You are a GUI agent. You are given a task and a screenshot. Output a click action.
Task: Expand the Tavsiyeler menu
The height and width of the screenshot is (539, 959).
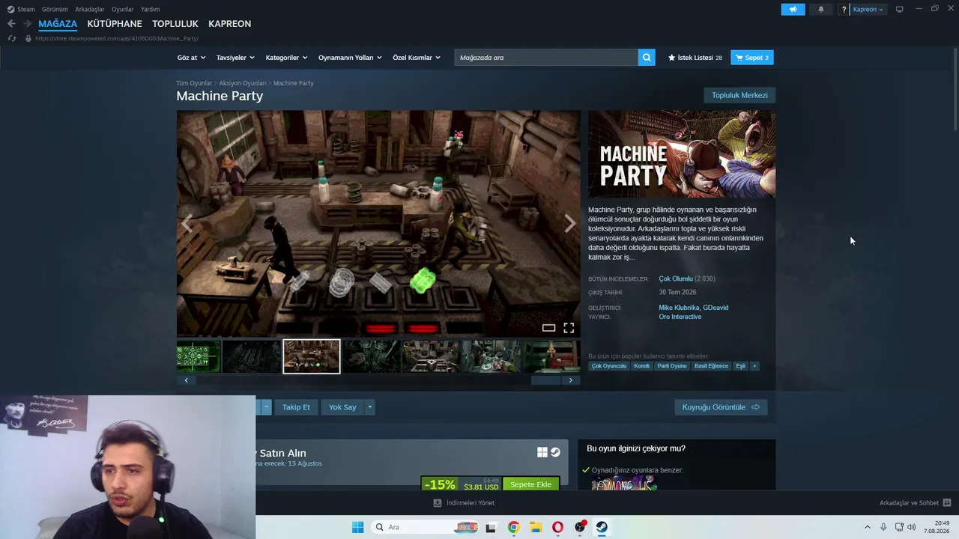(x=235, y=58)
